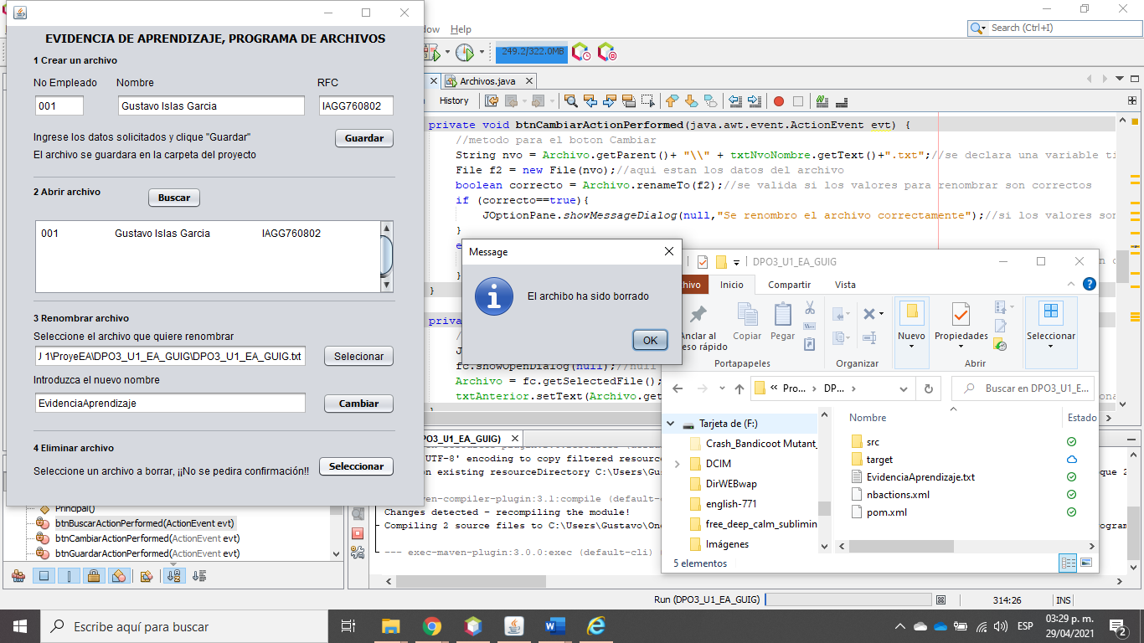The image size is (1144, 643).
Task: Click the new file name field
Action: click(170, 403)
